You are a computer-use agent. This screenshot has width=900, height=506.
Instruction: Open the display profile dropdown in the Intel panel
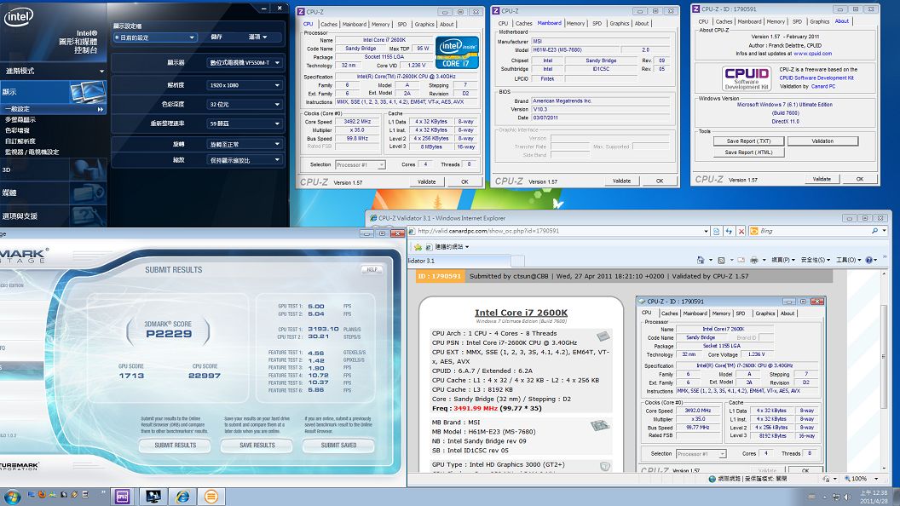[155, 37]
